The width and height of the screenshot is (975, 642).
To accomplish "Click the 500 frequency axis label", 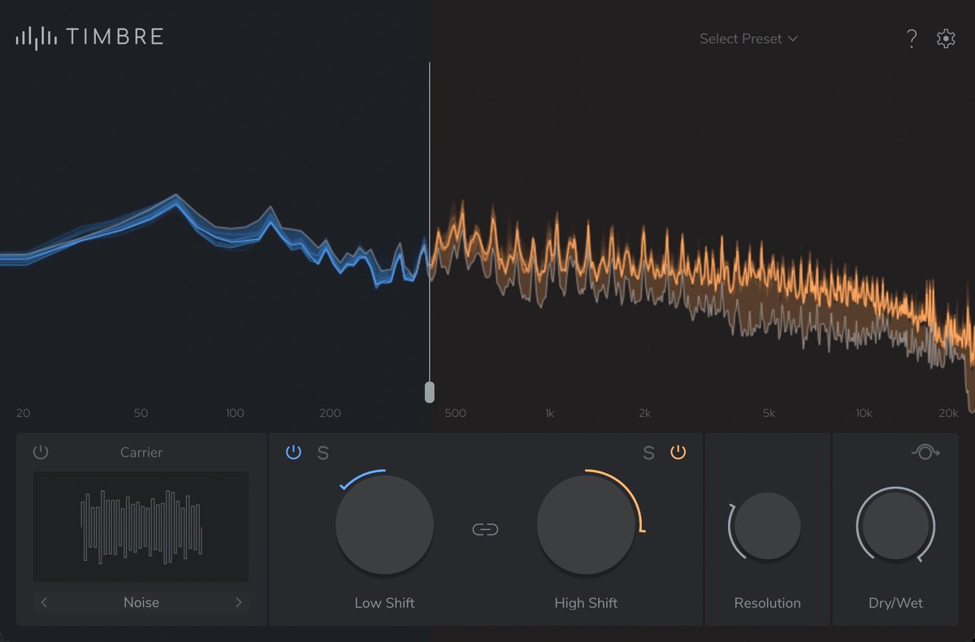I will click(456, 413).
